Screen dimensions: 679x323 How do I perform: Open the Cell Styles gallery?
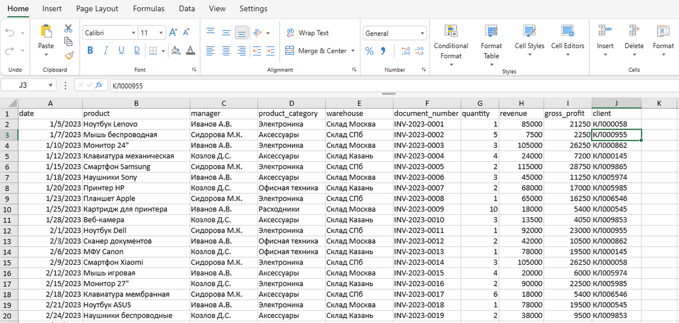click(529, 41)
